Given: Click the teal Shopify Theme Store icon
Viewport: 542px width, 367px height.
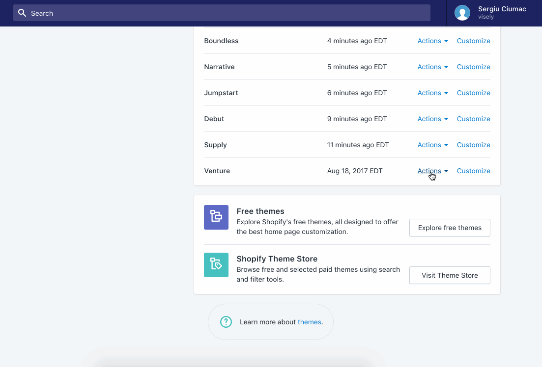Looking at the screenshot, I should point(216,265).
